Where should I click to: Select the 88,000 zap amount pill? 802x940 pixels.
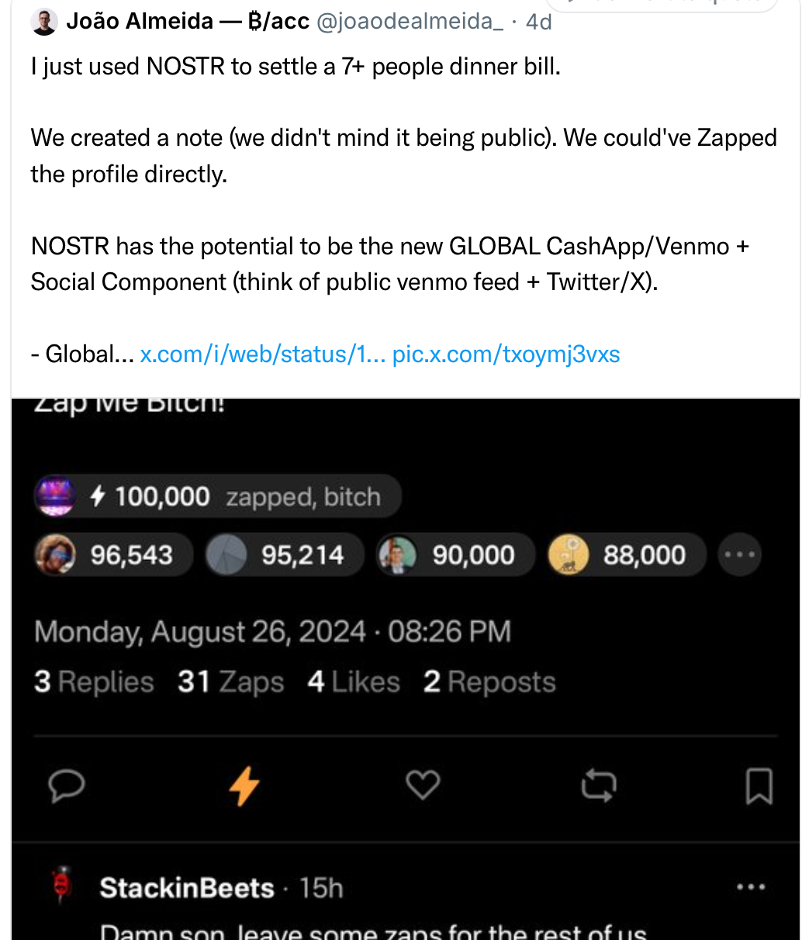pos(627,555)
